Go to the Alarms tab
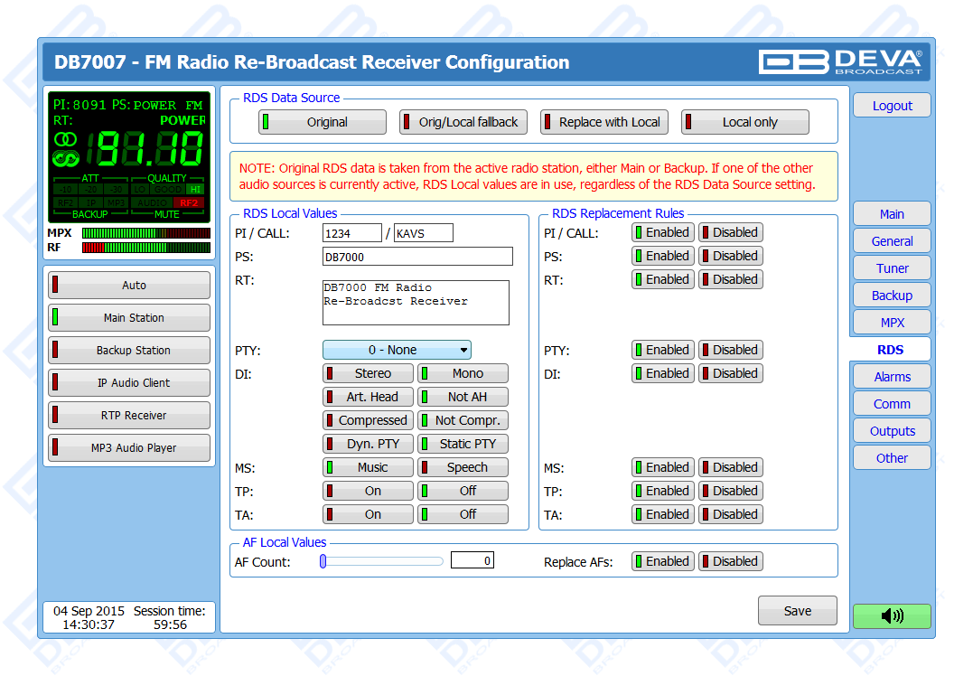This screenshot has width=973, height=676. 892,377
